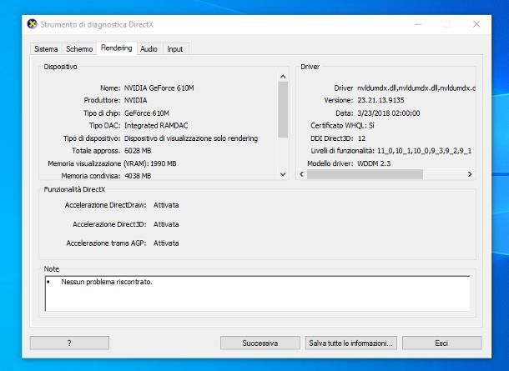Click the Nessun problema riscontrato note
Screen dimensions: 509x371
[x=107, y=282]
